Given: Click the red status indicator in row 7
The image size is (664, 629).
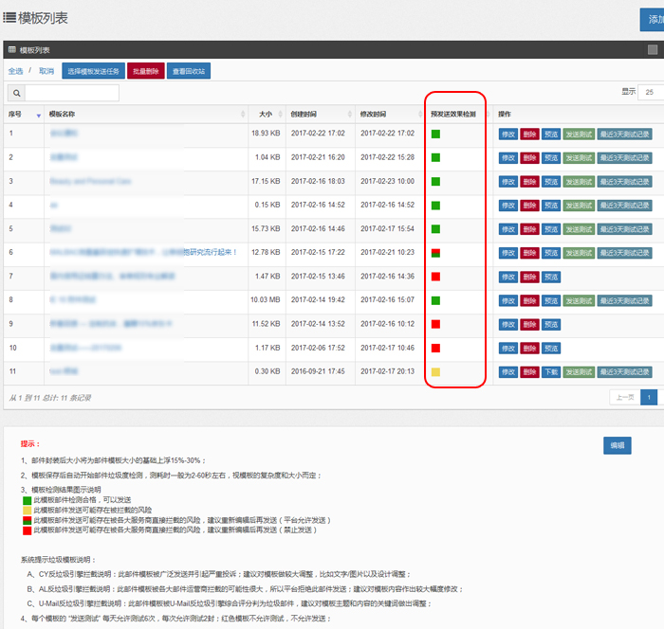Looking at the screenshot, I should pyautogui.click(x=435, y=276).
